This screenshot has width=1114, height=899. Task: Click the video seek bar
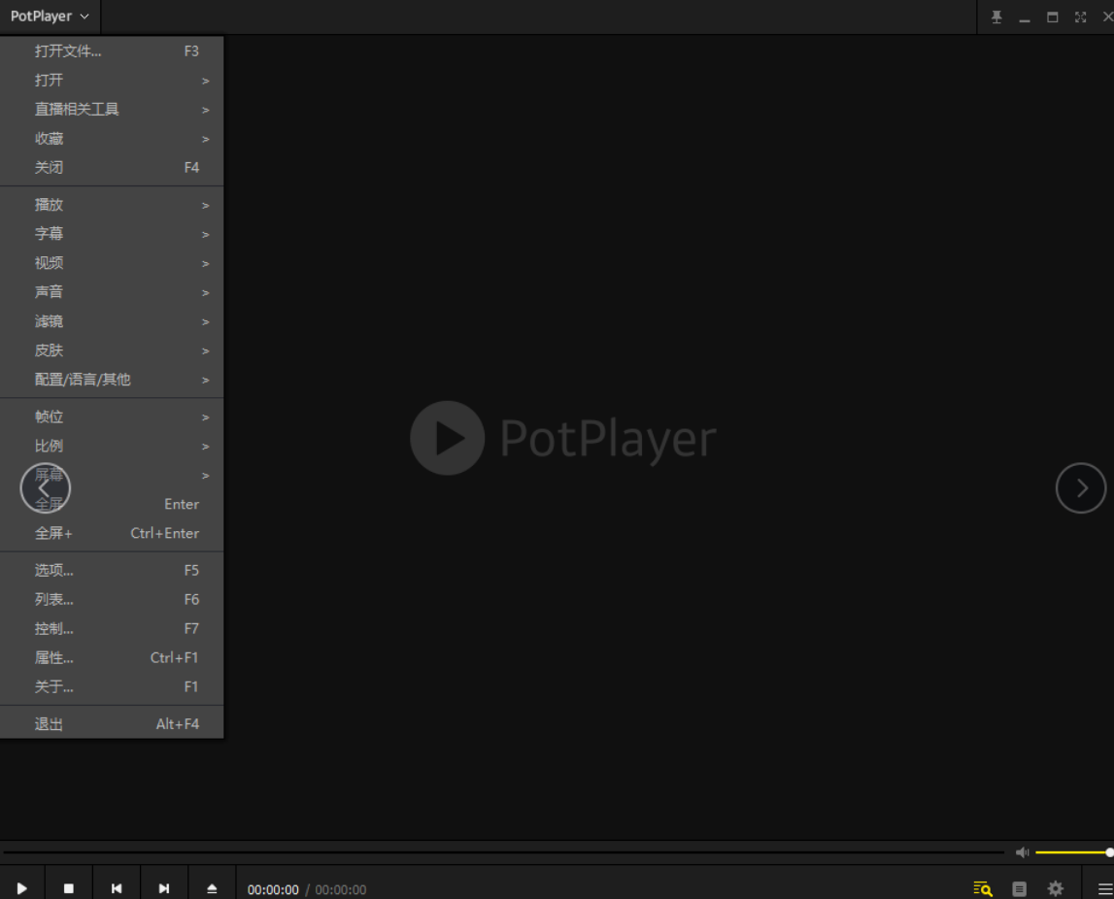click(x=503, y=852)
